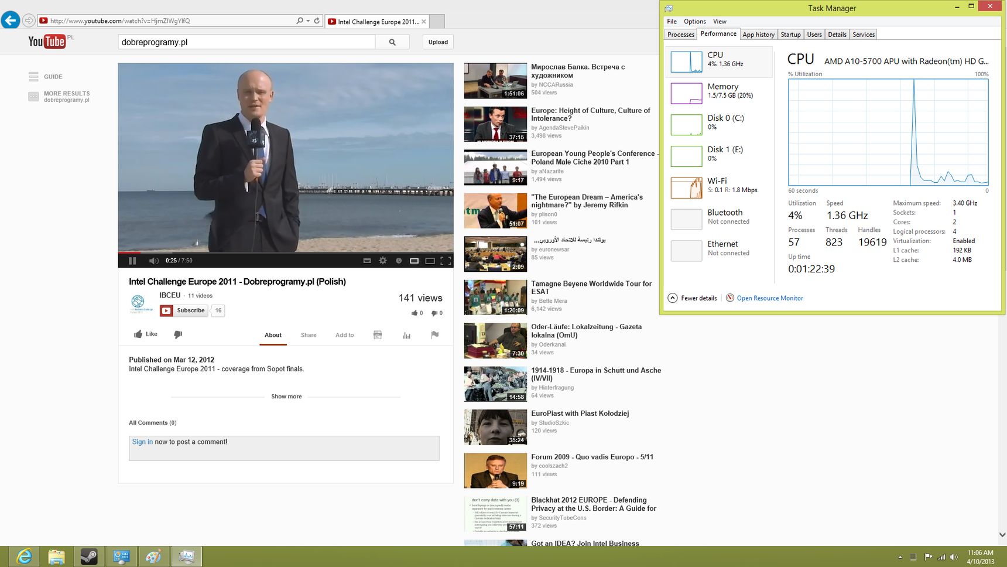1007x567 pixels.
Task: Report the video with flag icon
Action: coord(434,335)
